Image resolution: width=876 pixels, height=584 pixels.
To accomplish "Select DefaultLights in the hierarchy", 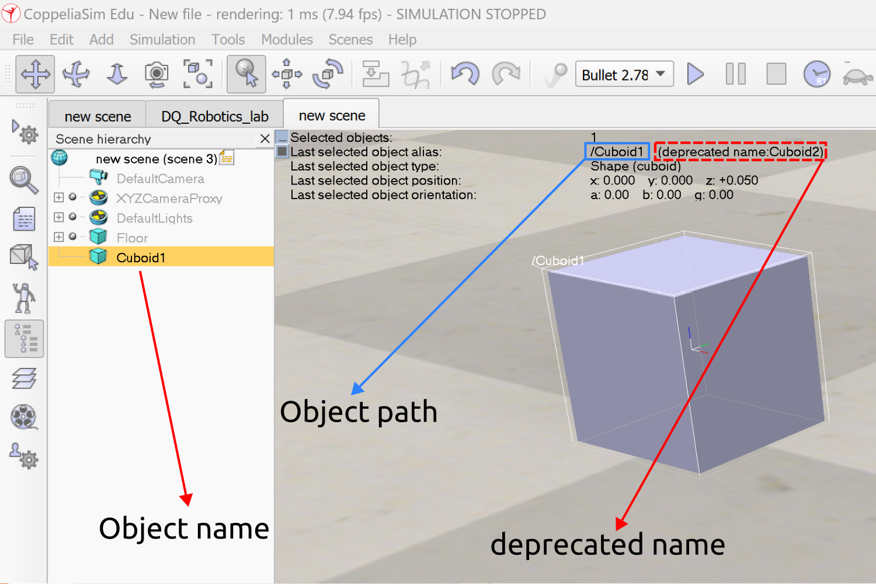I will click(x=155, y=218).
